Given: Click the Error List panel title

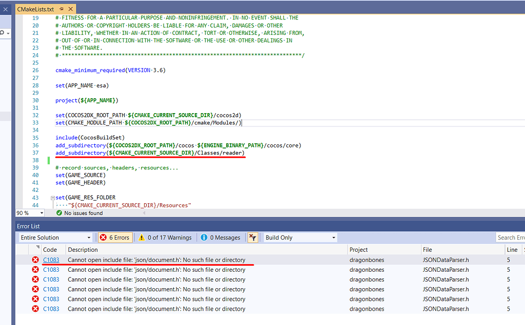Looking at the screenshot, I should [28, 226].
